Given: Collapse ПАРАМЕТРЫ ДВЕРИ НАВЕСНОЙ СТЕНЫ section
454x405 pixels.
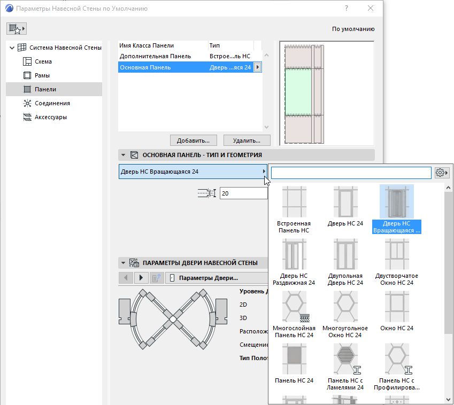Looking at the screenshot, I should pyautogui.click(x=123, y=263).
